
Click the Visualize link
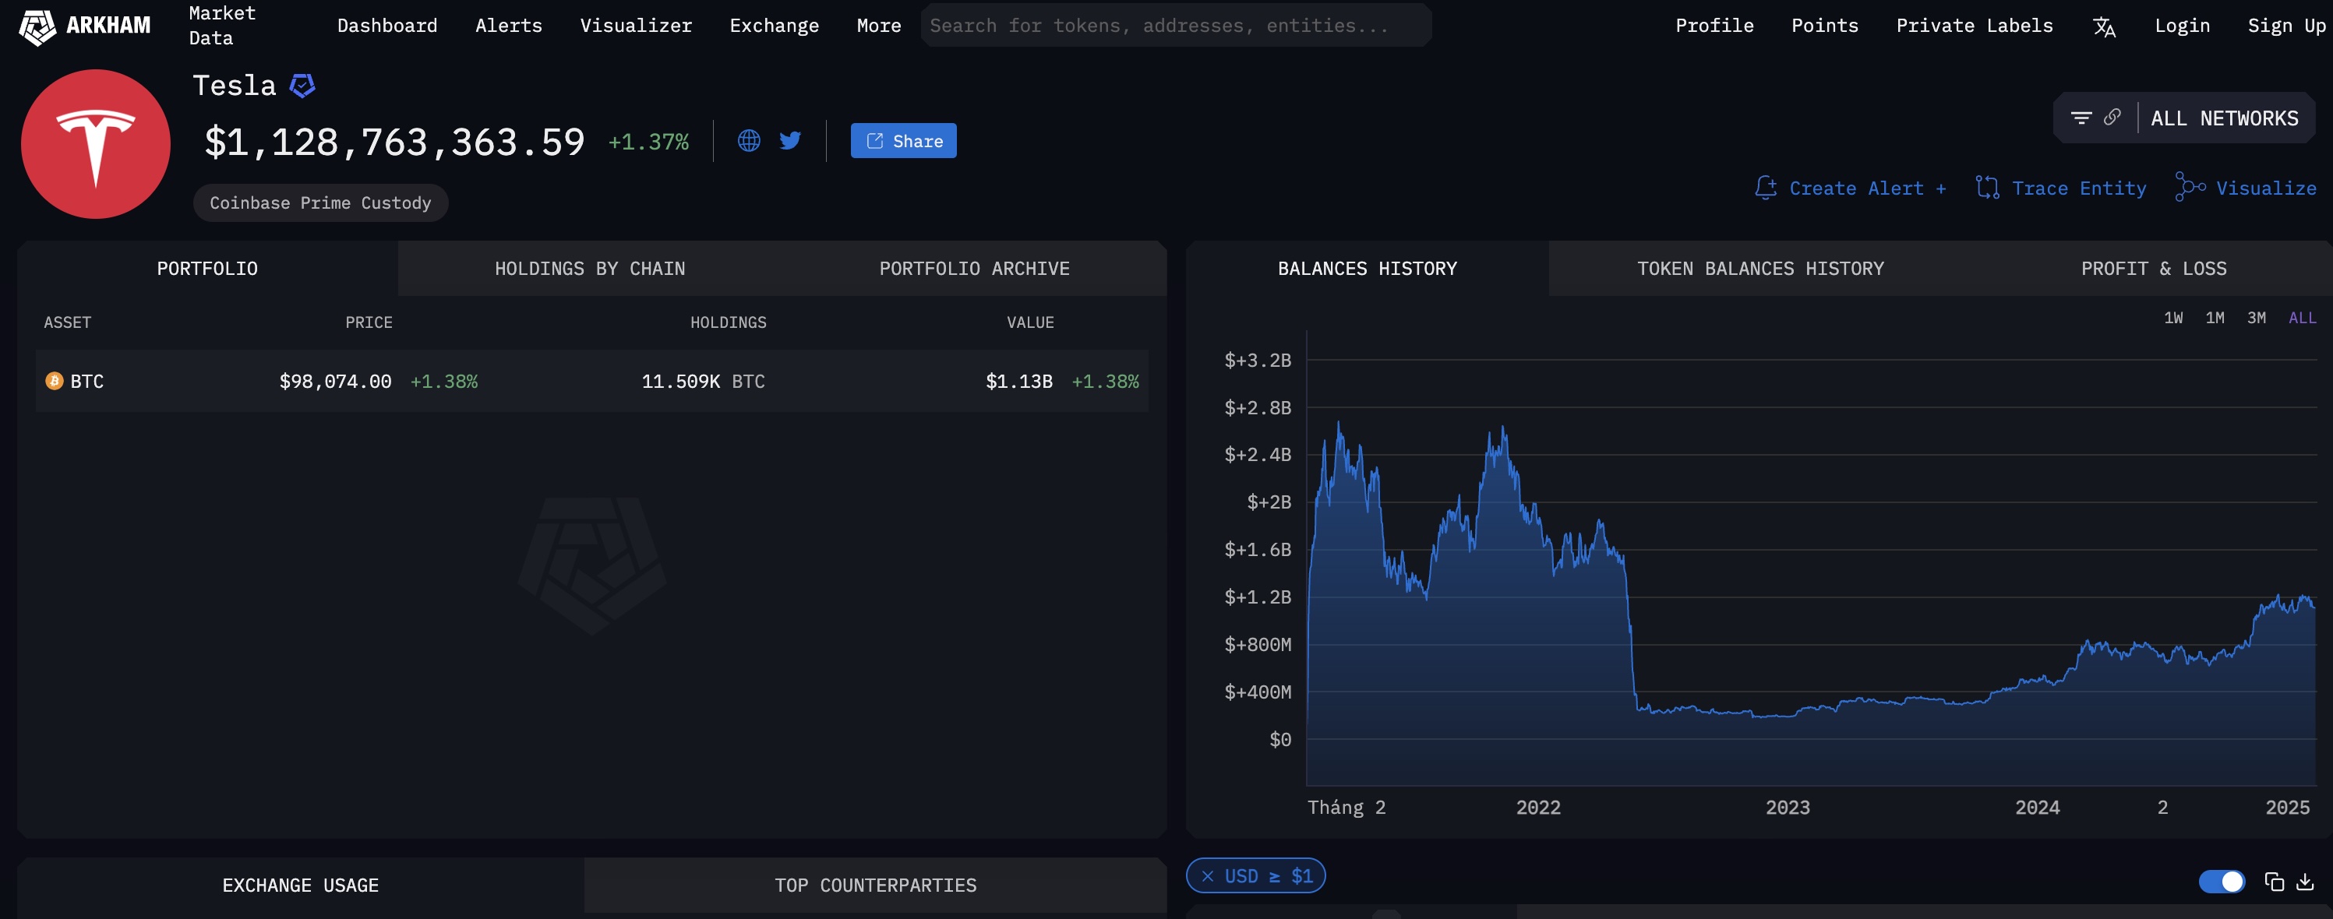2266,188
